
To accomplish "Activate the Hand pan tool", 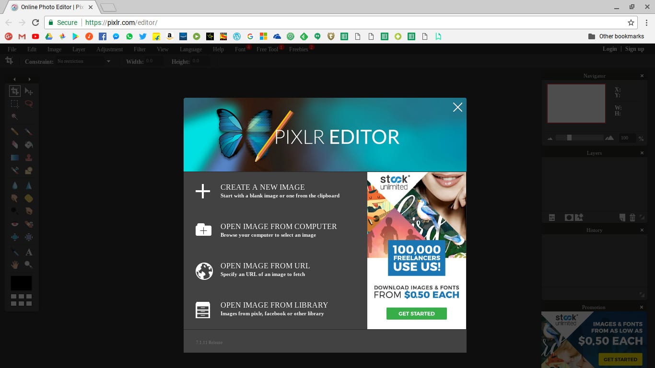I will [15, 264].
